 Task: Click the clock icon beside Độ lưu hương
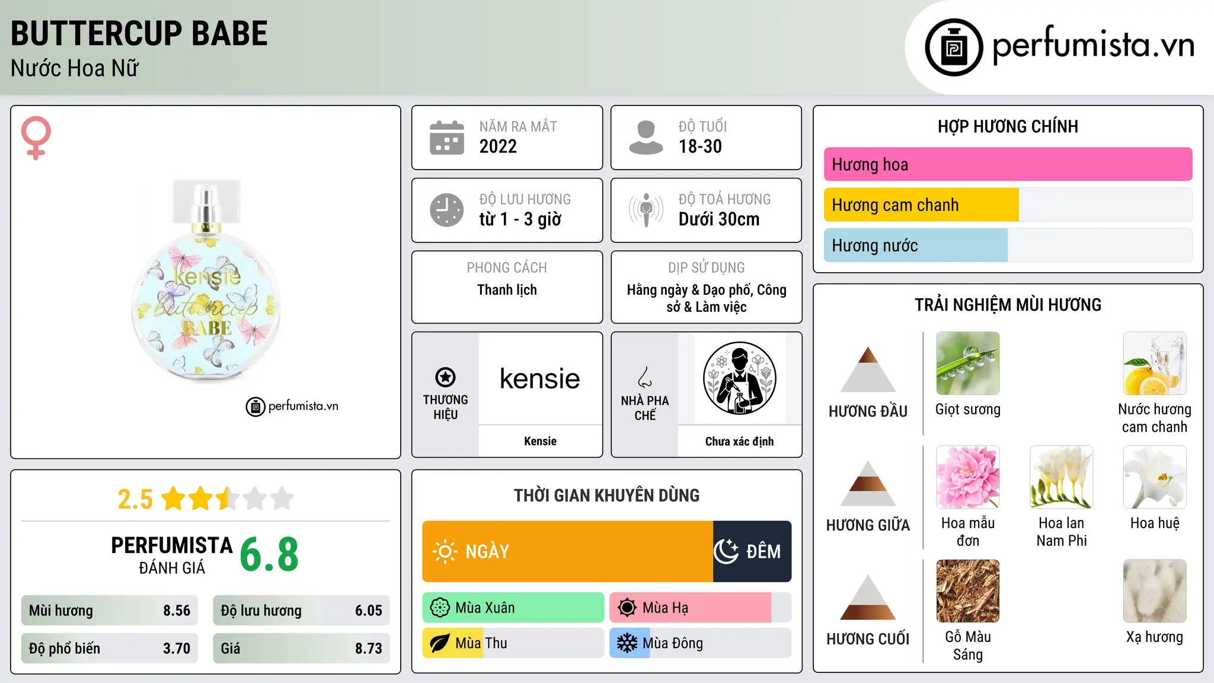point(447,210)
